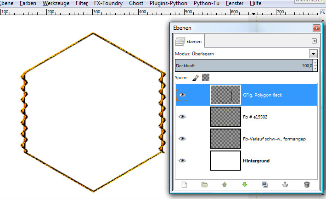The image size is (326, 199).
Task: Click the new layer group folder icon
Action: click(x=205, y=185)
